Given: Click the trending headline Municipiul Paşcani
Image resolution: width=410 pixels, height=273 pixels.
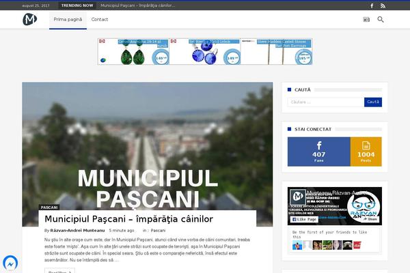Looking at the screenshot, I should 138,5.
